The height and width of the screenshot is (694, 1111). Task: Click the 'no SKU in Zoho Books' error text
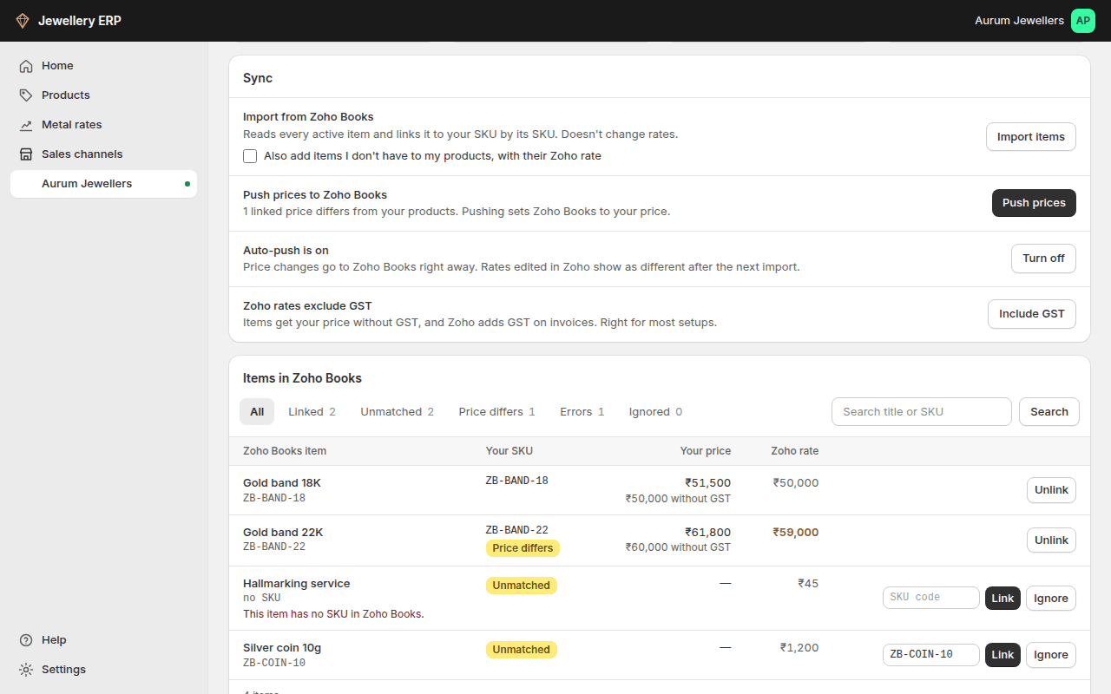point(333,614)
